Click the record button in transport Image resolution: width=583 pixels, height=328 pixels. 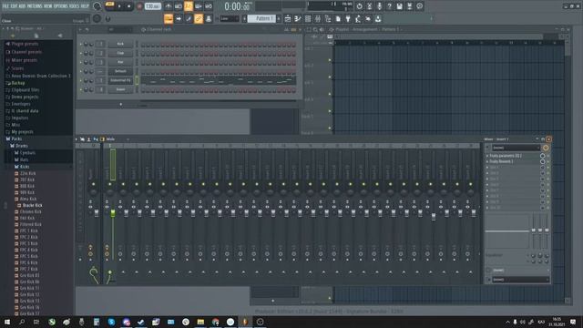[x=139, y=6]
